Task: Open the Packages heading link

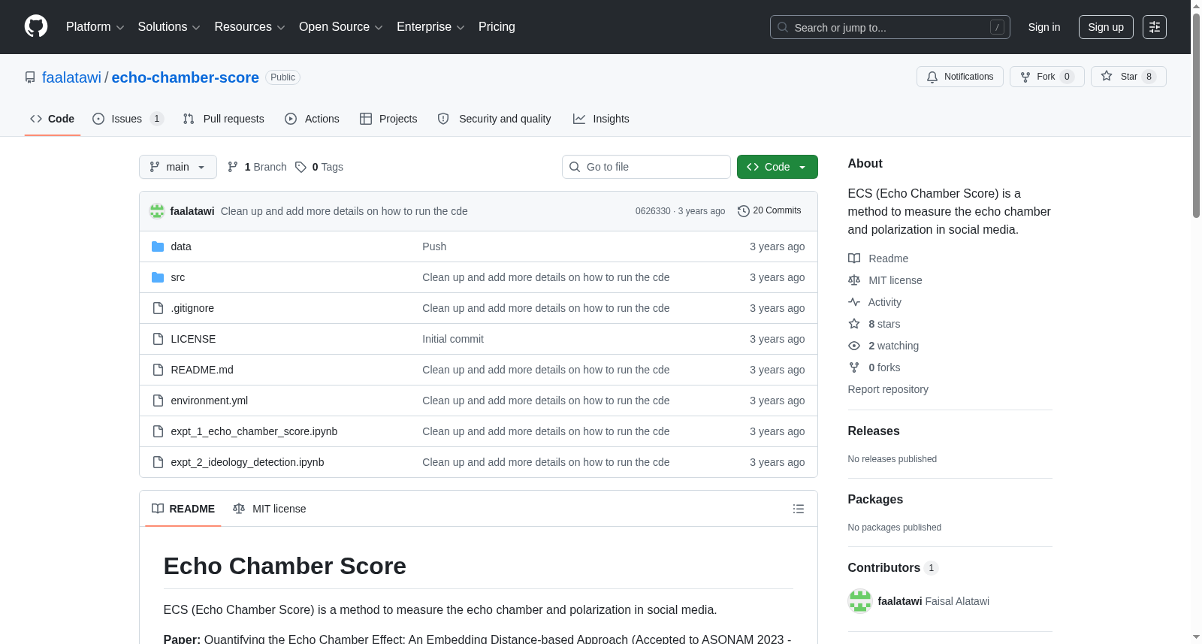Action: coord(875,499)
